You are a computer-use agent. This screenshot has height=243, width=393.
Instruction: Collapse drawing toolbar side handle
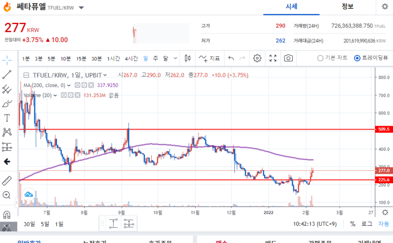pos(16,202)
